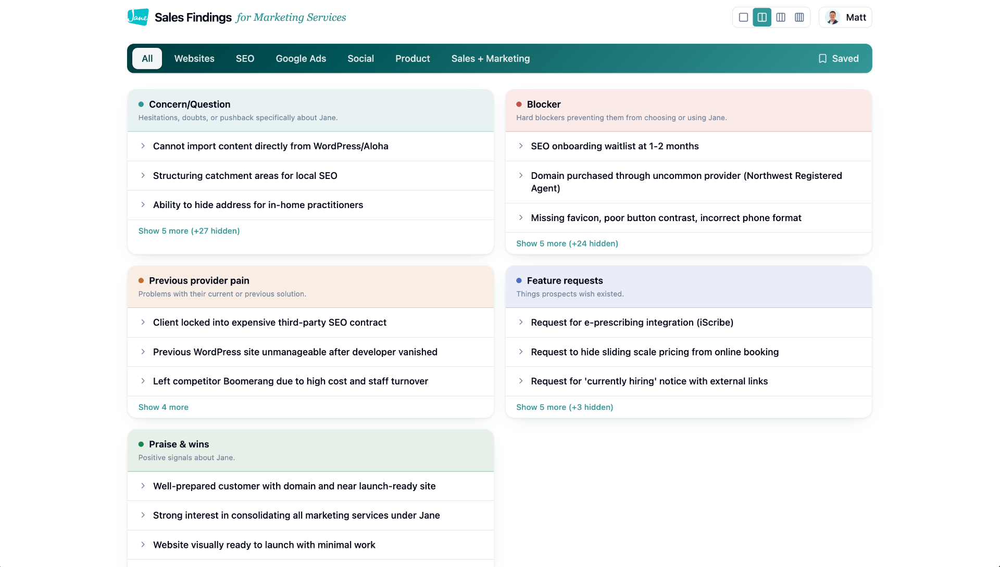This screenshot has width=1000, height=567.
Task: Expand 'Previous WordPress site unmanageable' item
Action: coord(310,352)
